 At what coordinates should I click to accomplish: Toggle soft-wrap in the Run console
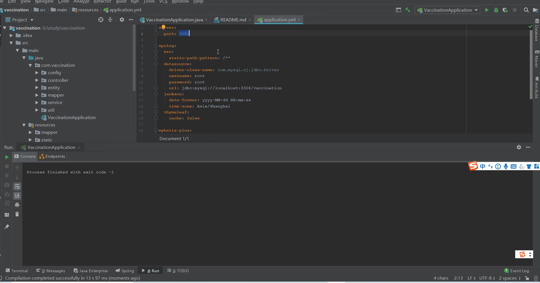coord(17,186)
